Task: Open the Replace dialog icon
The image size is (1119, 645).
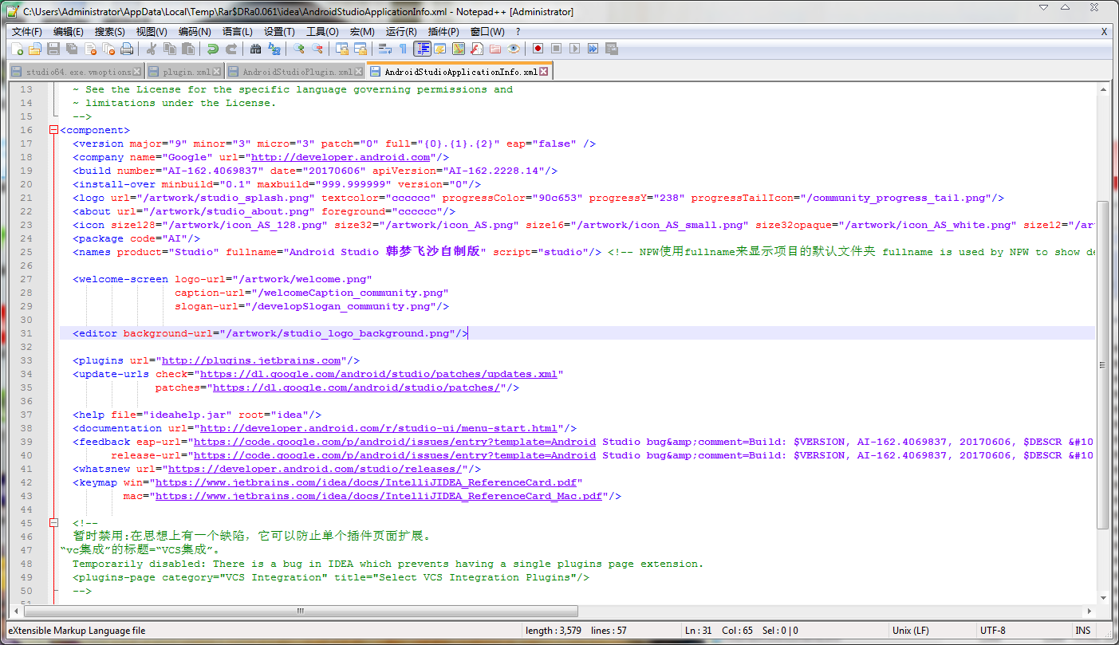Action: (274, 49)
